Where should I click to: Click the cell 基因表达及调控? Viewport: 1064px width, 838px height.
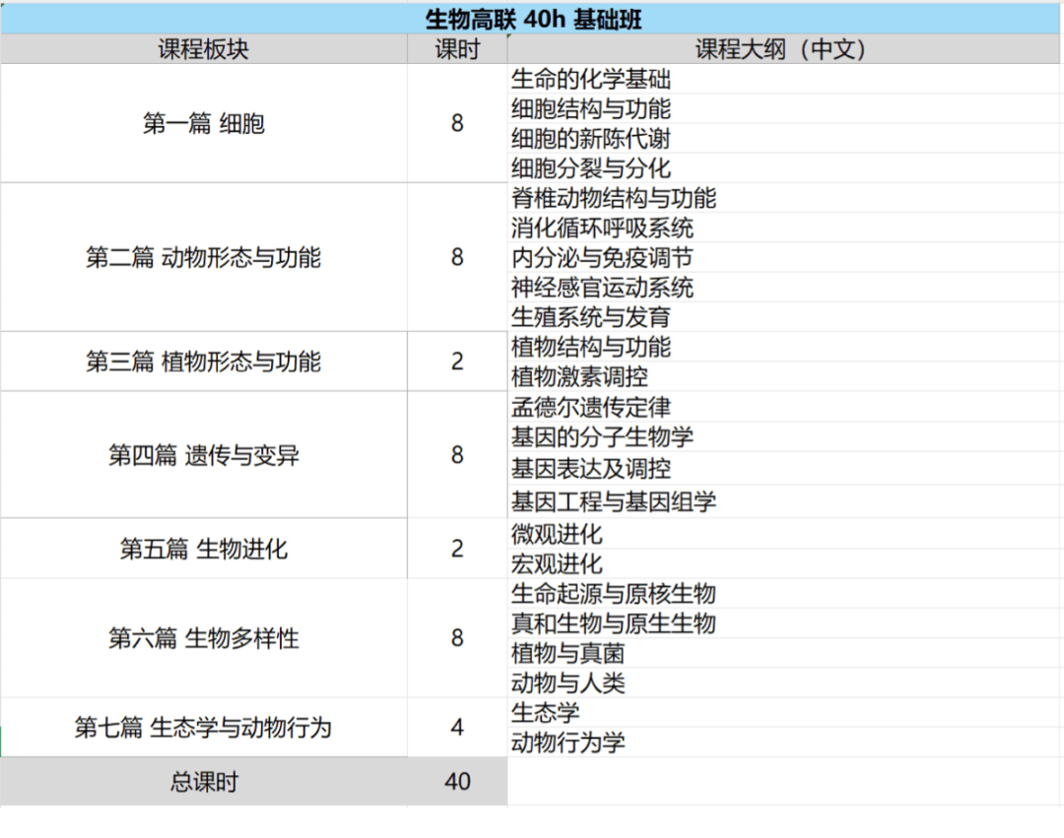click(783, 468)
